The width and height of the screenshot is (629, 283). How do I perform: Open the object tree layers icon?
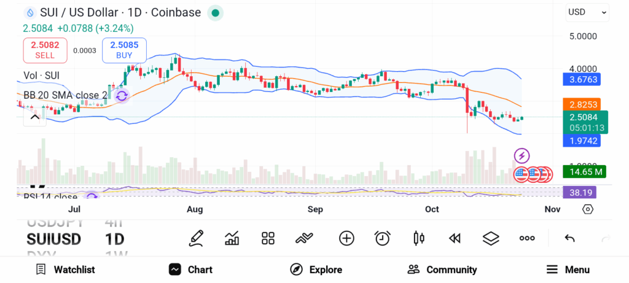490,238
